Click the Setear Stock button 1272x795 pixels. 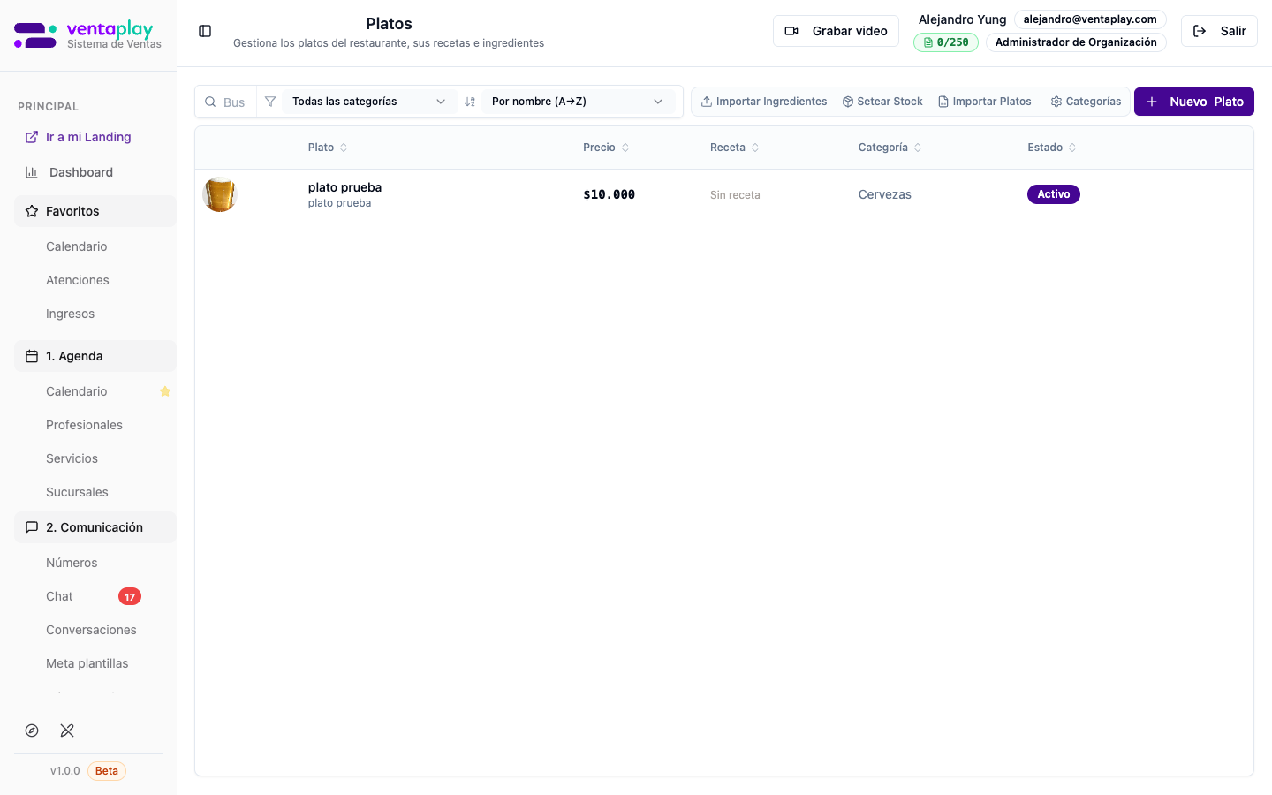pyautogui.click(x=882, y=102)
